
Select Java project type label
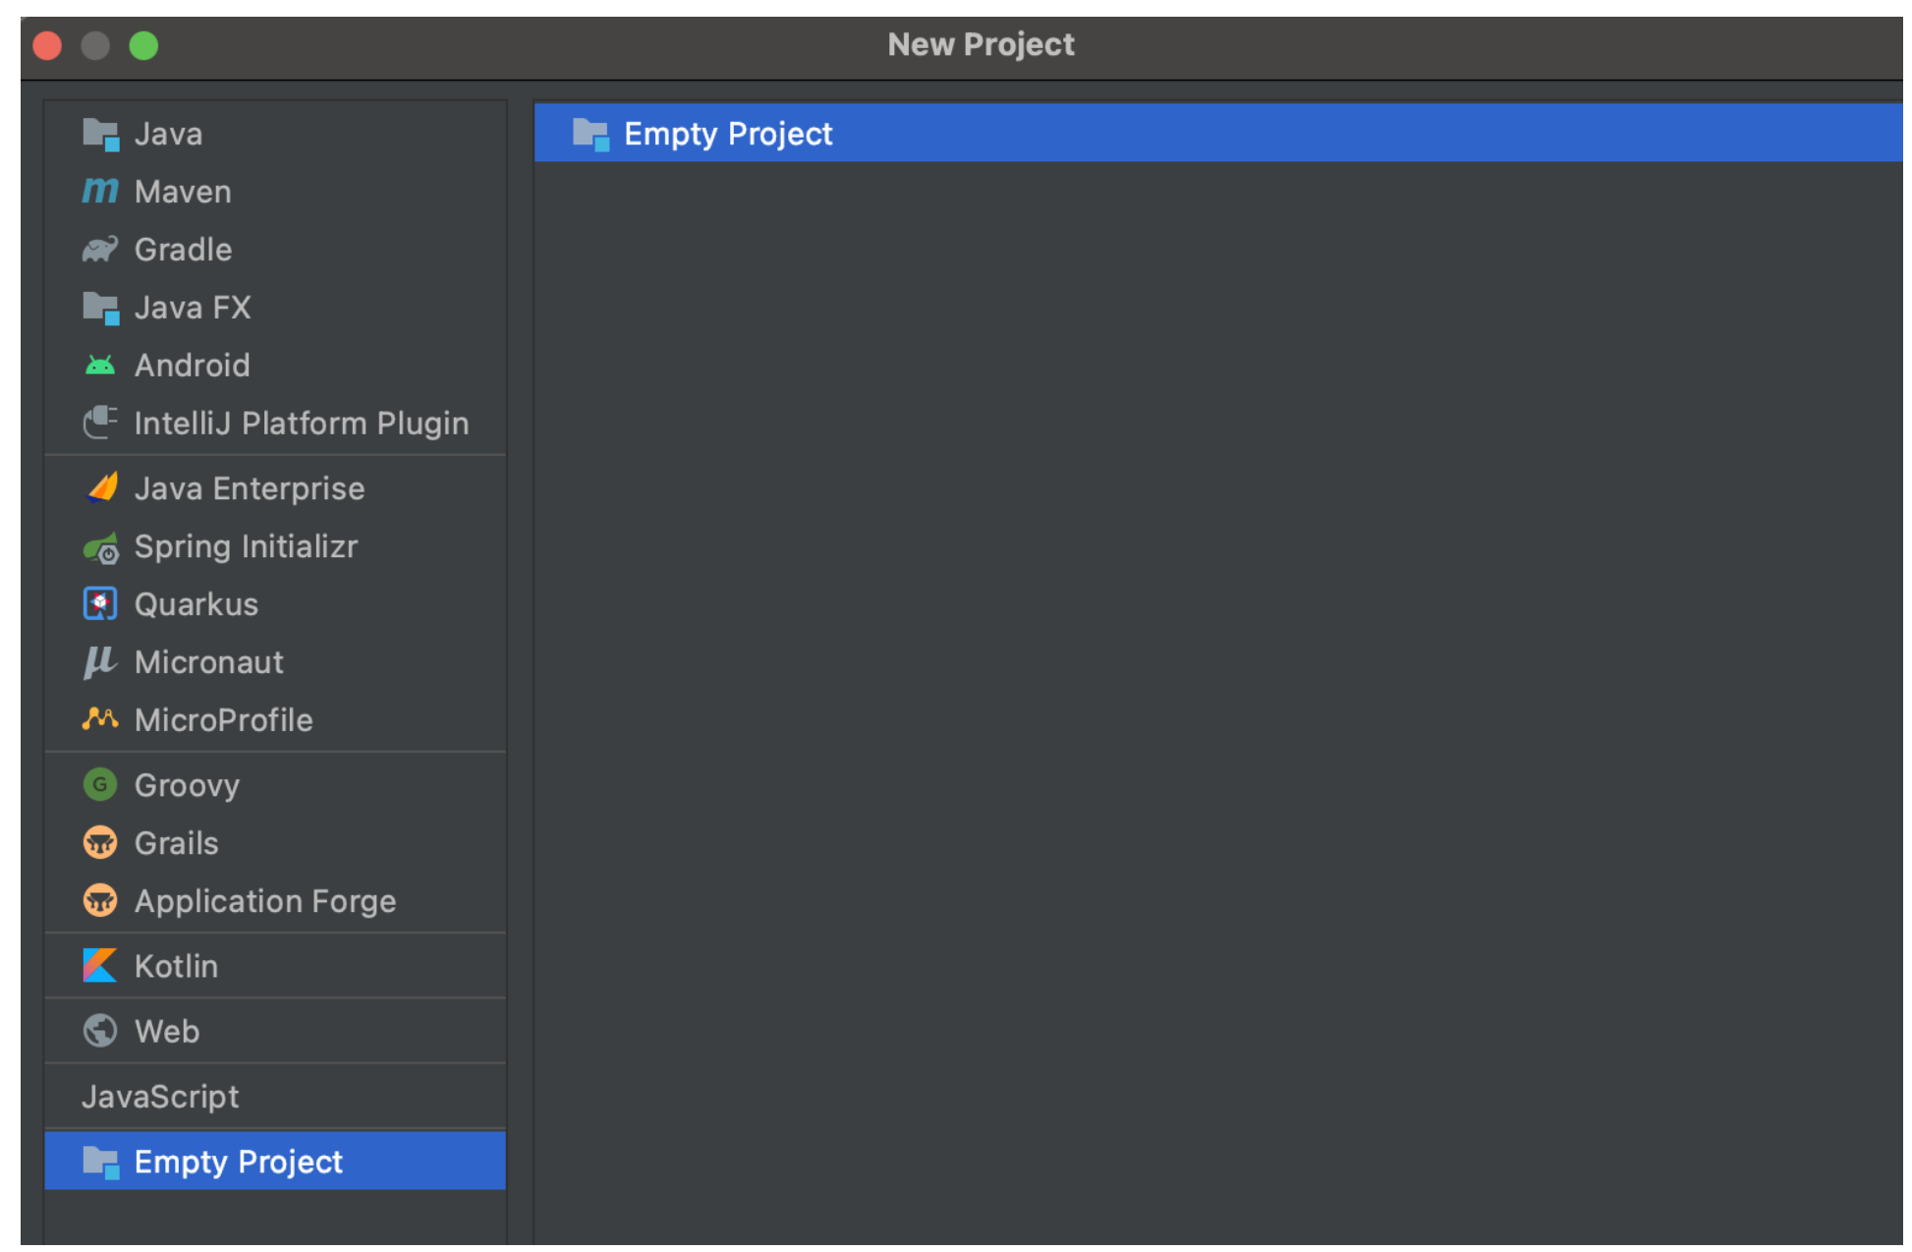point(169,134)
